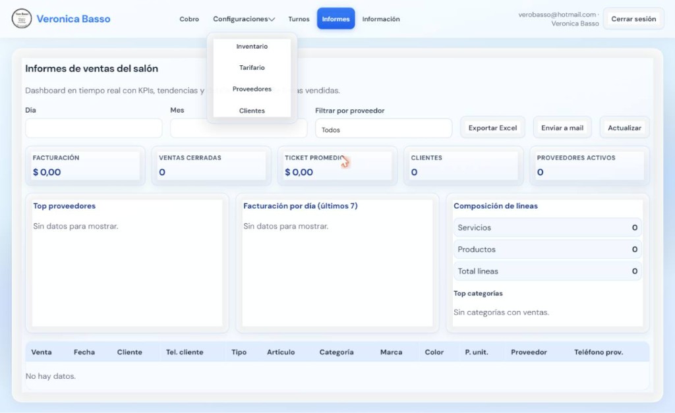This screenshot has width=675, height=413.
Task: Switch to the Turnos tab
Action: coord(299,19)
